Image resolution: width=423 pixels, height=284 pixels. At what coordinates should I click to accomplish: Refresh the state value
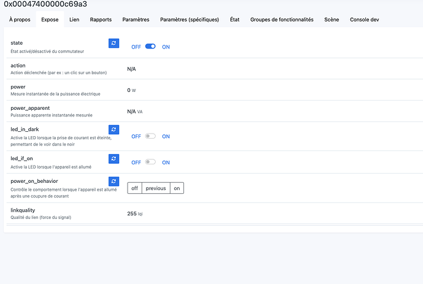click(x=113, y=43)
